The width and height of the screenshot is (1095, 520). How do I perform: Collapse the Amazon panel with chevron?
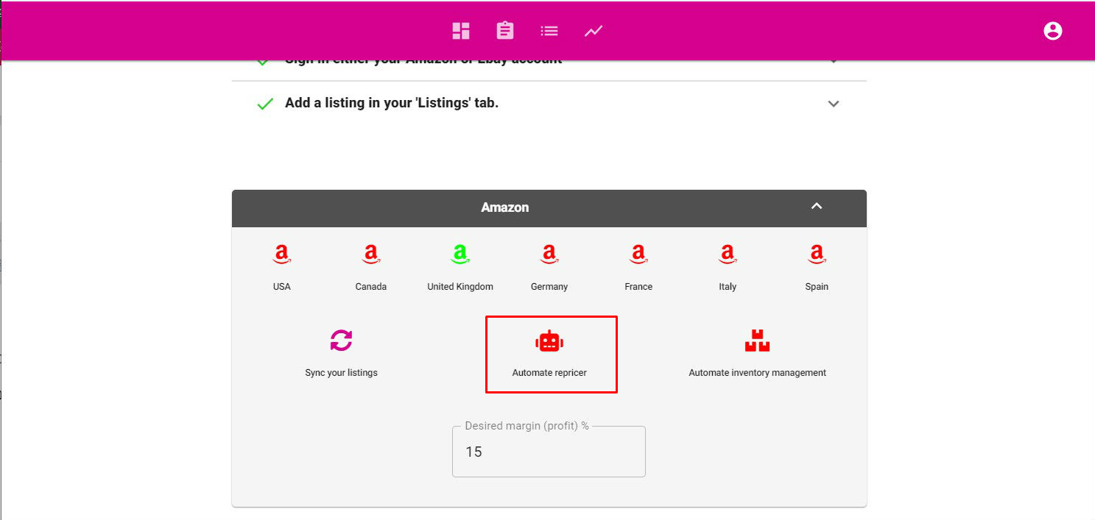(x=816, y=207)
